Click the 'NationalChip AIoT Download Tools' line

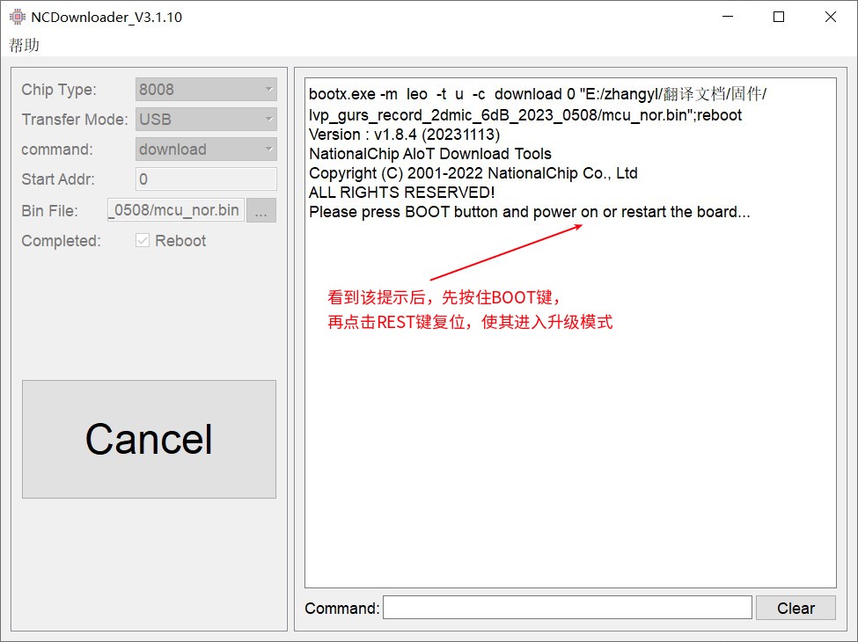coord(430,154)
